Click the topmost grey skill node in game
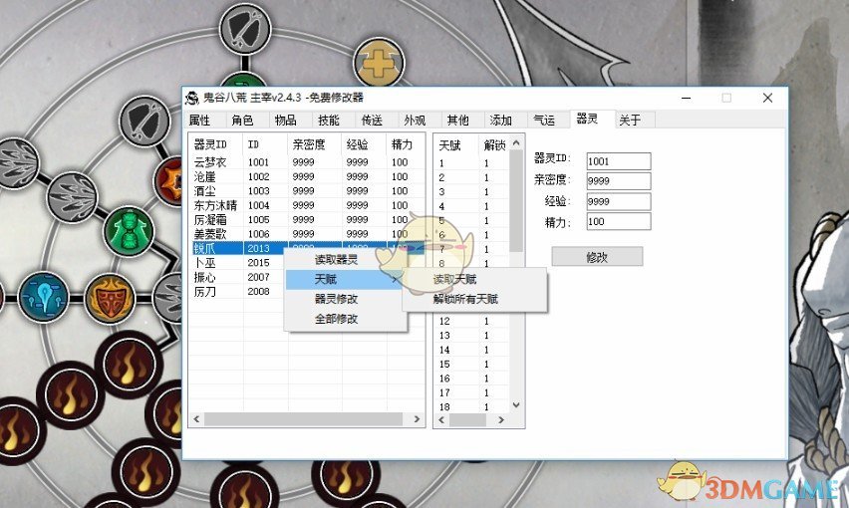Image resolution: width=849 pixels, height=508 pixels. pyautogui.click(x=245, y=28)
